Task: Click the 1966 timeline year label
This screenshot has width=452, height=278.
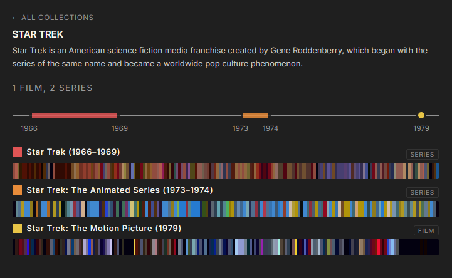Action: coord(29,128)
